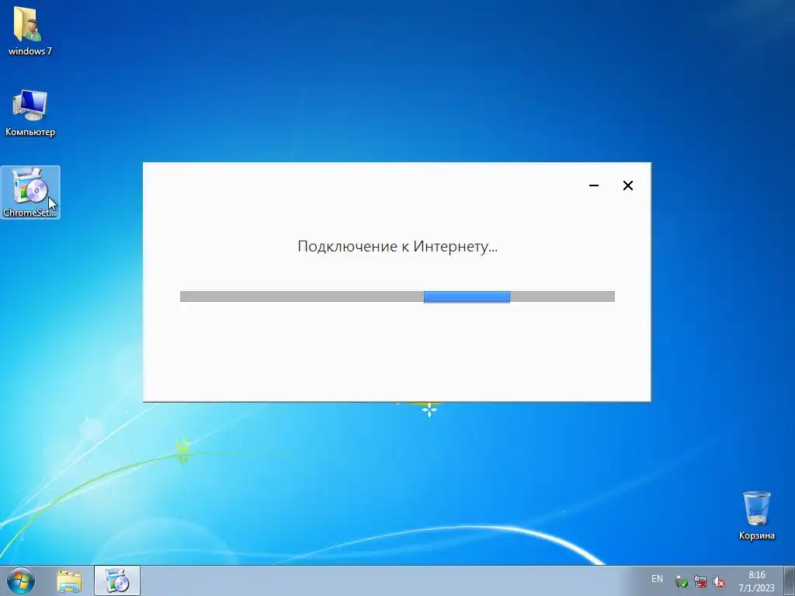Open Windows Explorer from the taskbar
This screenshot has height=596, width=795.
69,580
